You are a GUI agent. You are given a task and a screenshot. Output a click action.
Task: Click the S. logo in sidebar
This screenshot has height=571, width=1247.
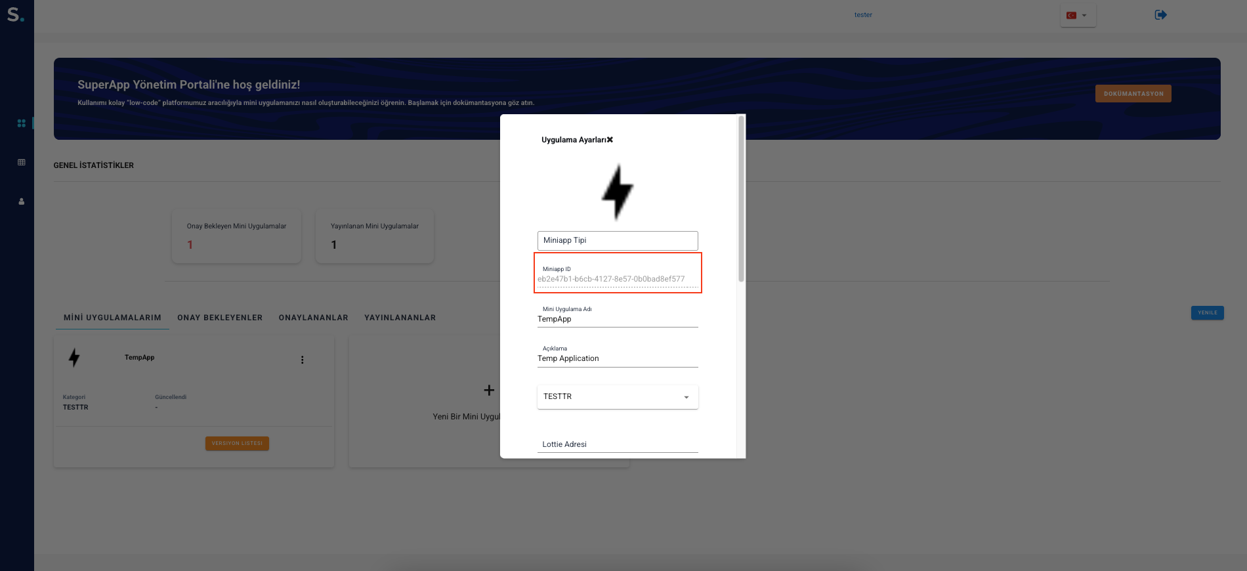click(x=16, y=14)
